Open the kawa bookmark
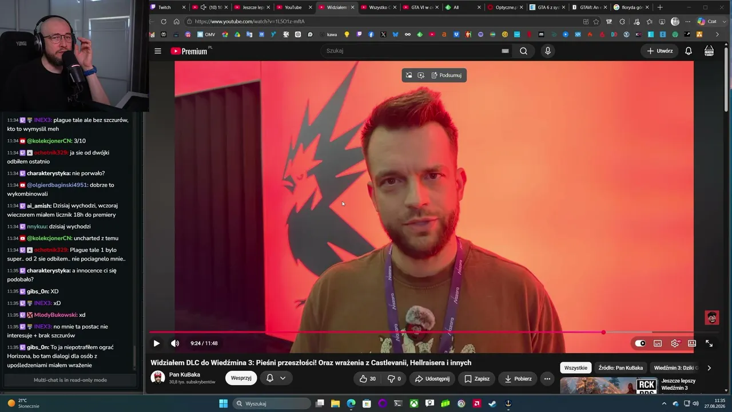732x412 pixels. tap(328, 34)
